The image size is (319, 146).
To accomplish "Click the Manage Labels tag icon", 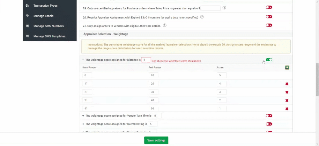I will coord(27,16).
